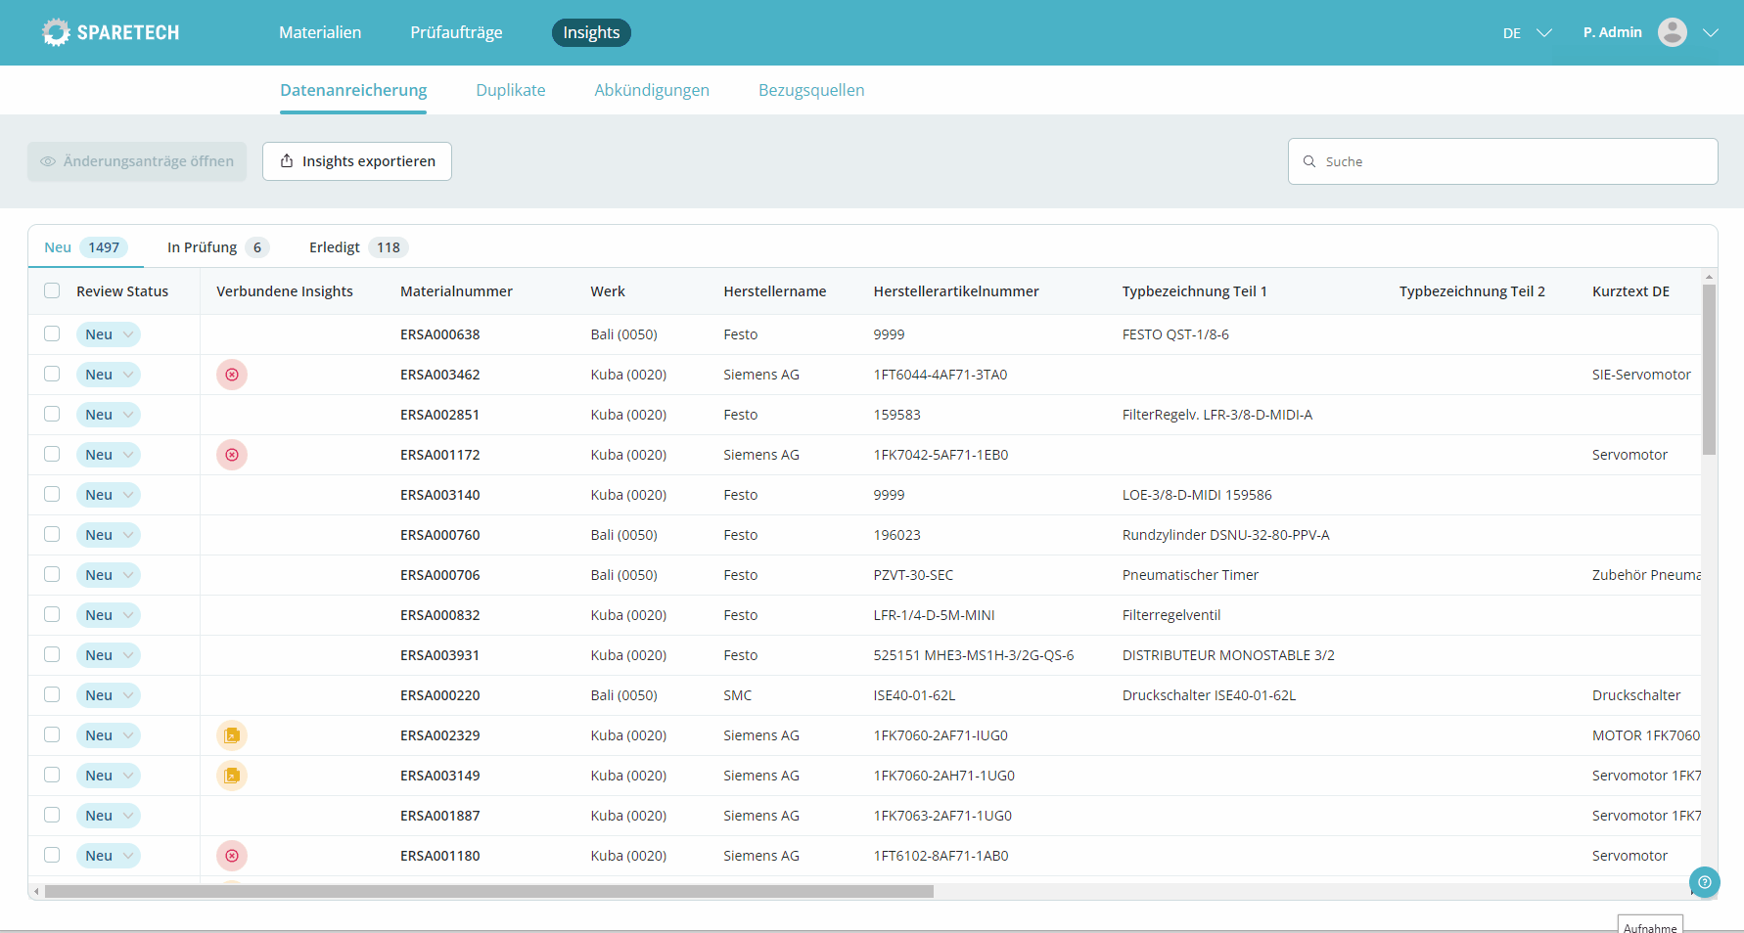Click red insight icon for ERSA003462
The width and height of the screenshot is (1744, 933).
(x=232, y=375)
